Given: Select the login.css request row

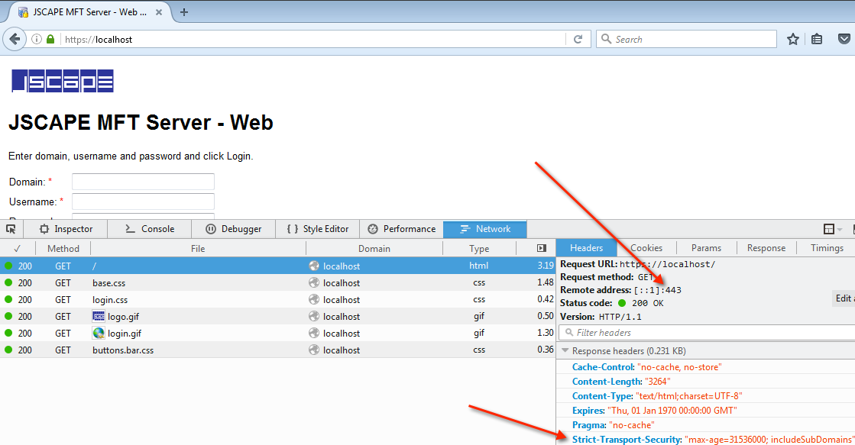Looking at the screenshot, I should point(110,300).
